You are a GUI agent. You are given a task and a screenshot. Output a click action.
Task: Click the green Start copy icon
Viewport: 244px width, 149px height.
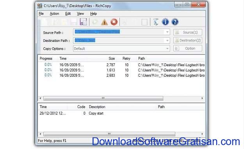94,22
